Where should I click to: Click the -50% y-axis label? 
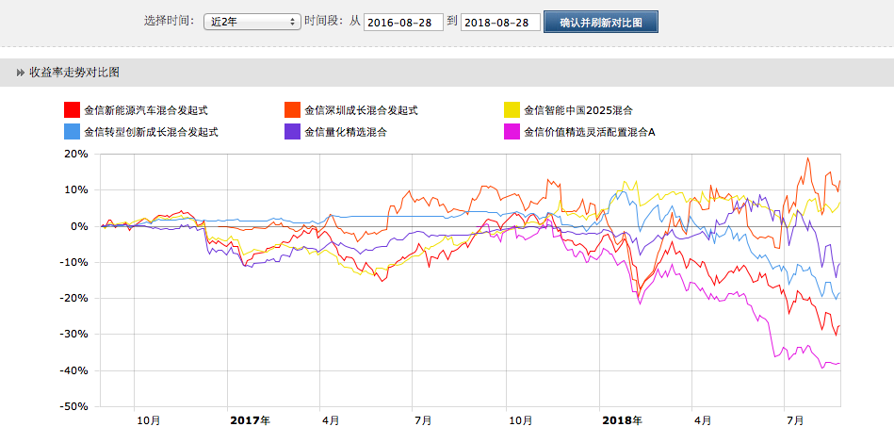coord(73,407)
